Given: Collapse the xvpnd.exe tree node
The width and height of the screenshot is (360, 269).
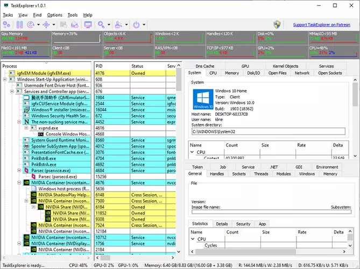Looking at the screenshot, I should 26,128.
